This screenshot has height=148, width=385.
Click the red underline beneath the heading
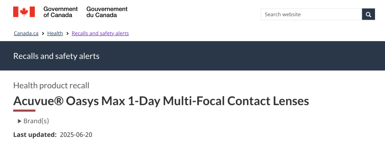click(x=24, y=111)
